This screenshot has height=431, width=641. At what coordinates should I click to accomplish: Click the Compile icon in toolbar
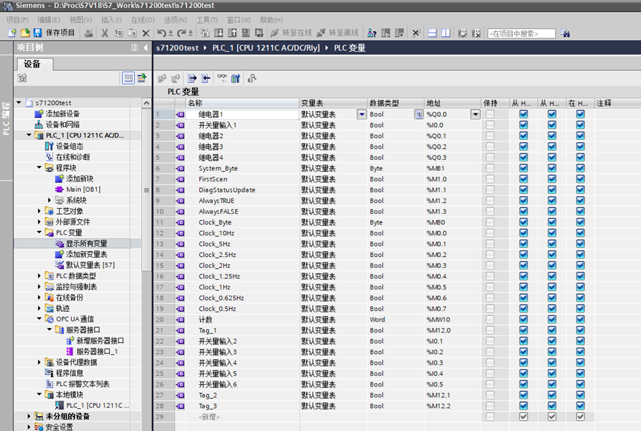(205, 33)
